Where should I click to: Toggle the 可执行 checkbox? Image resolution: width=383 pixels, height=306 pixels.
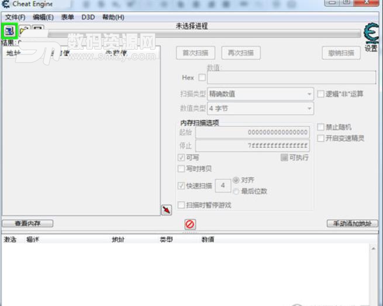(284, 157)
